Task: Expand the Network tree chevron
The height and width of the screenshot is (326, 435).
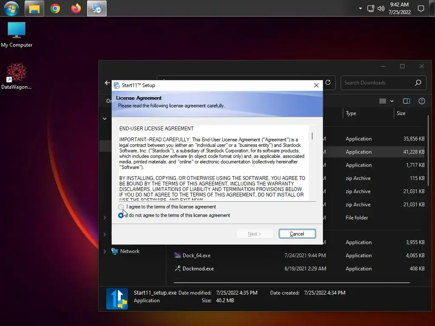Action: pyautogui.click(x=105, y=251)
